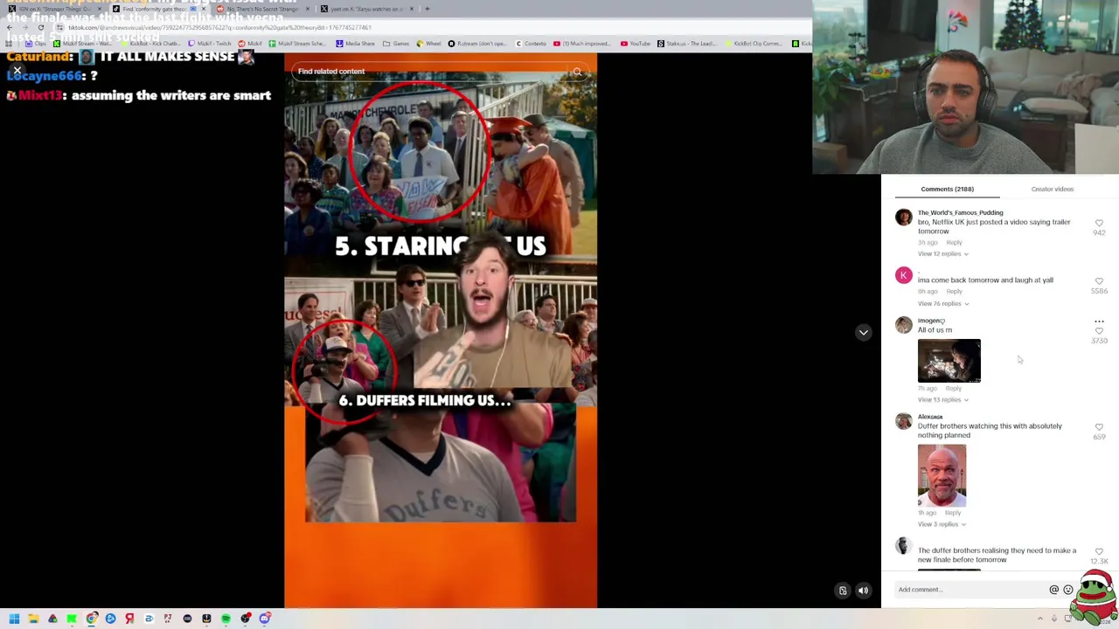Open the Media Share bookmark
Screen dimensions: 1119x629
click(x=355, y=44)
